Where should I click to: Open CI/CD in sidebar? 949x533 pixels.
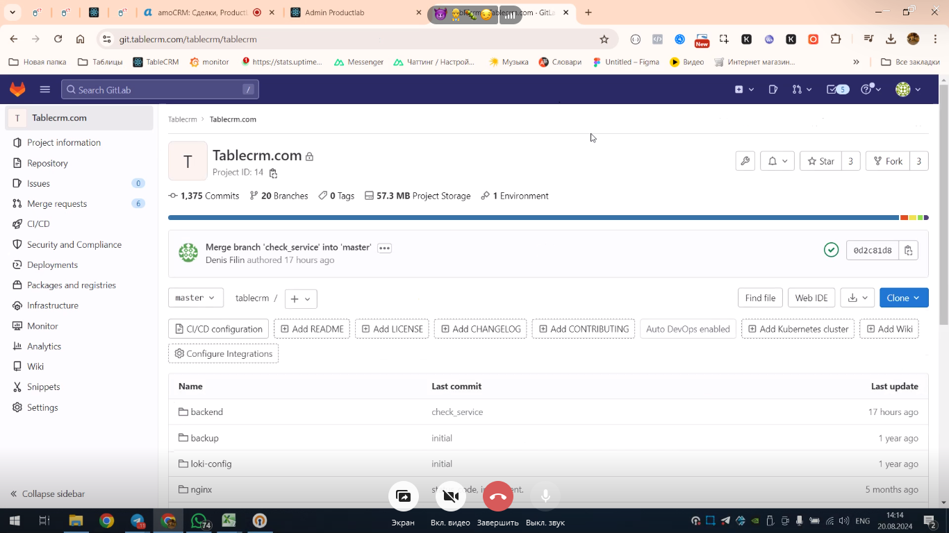click(79, 223)
